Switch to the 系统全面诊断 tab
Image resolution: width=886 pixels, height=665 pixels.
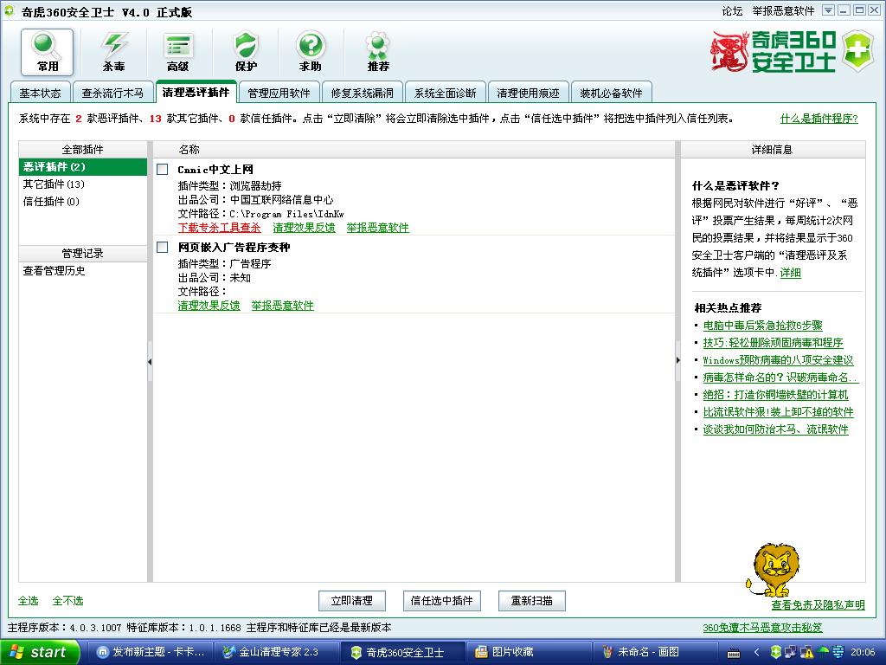tap(446, 93)
